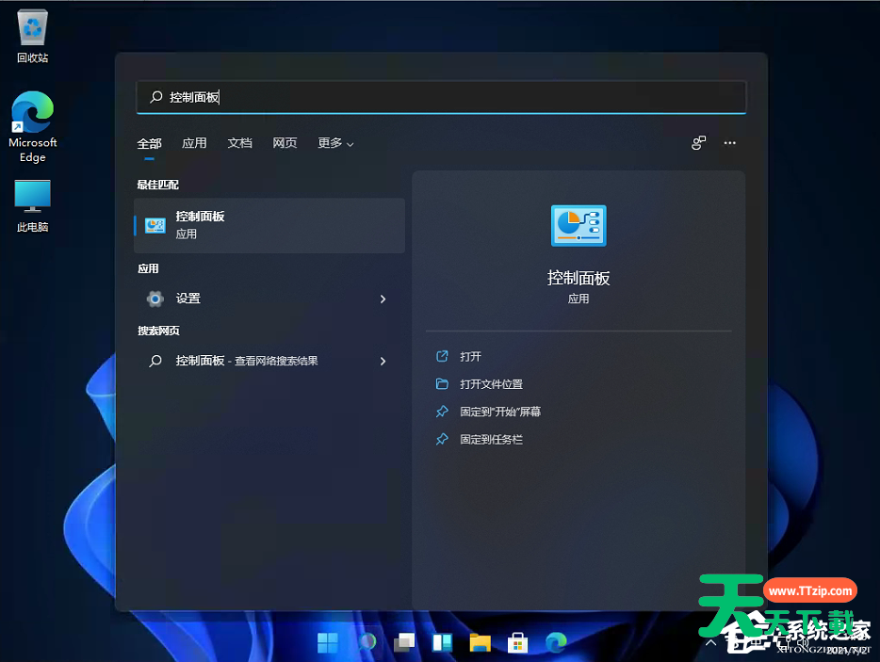Click the 搜索网页 heading
The width and height of the screenshot is (880, 662).
(x=158, y=331)
